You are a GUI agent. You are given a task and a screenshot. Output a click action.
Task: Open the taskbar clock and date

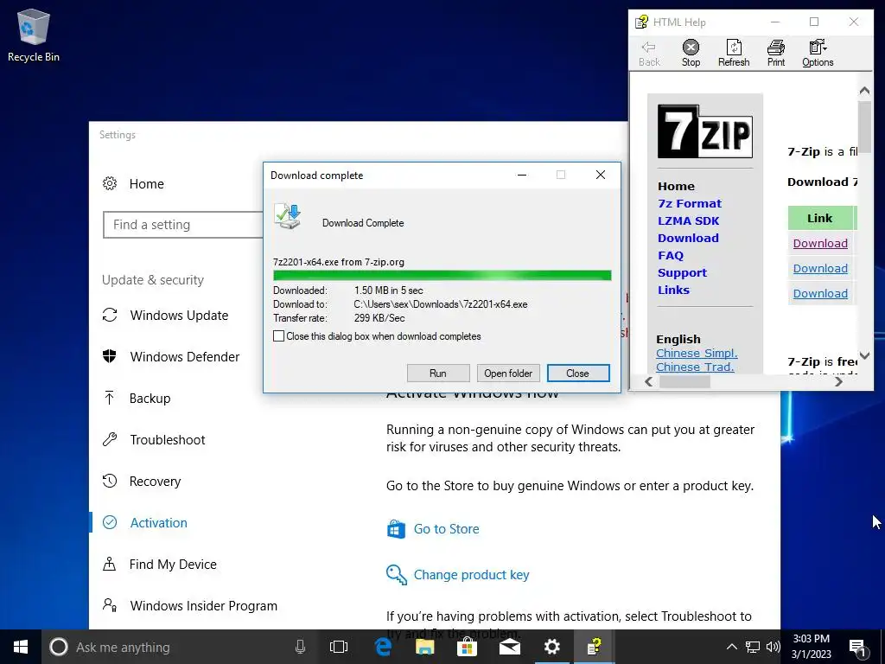point(811,647)
